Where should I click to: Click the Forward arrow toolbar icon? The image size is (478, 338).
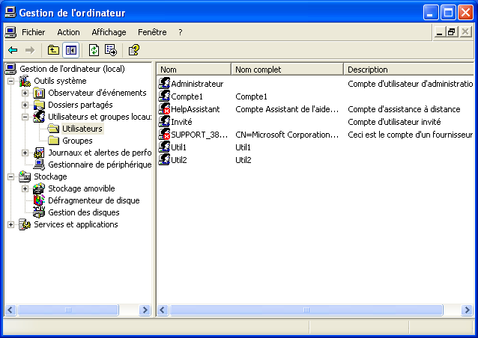(x=30, y=50)
